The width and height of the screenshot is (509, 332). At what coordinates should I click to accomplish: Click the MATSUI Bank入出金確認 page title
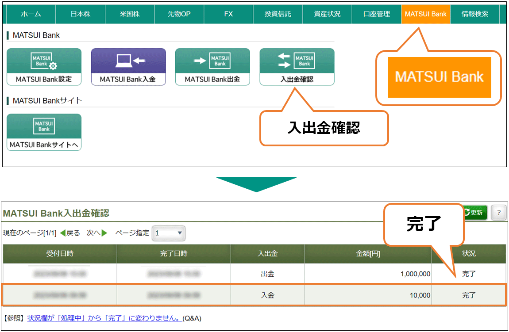tap(56, 214)
